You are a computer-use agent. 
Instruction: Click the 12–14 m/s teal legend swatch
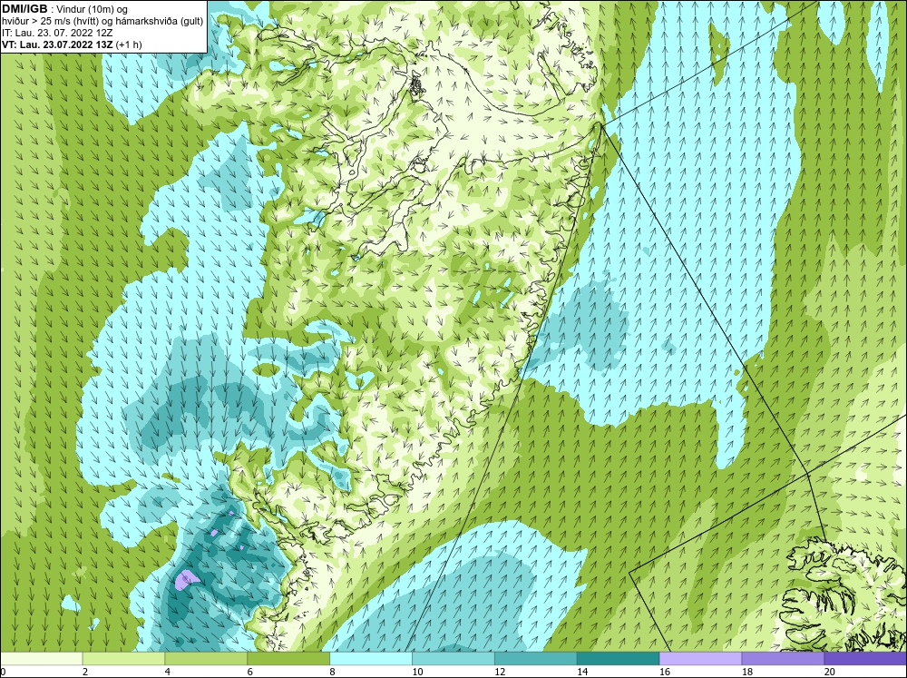point(536,658)
